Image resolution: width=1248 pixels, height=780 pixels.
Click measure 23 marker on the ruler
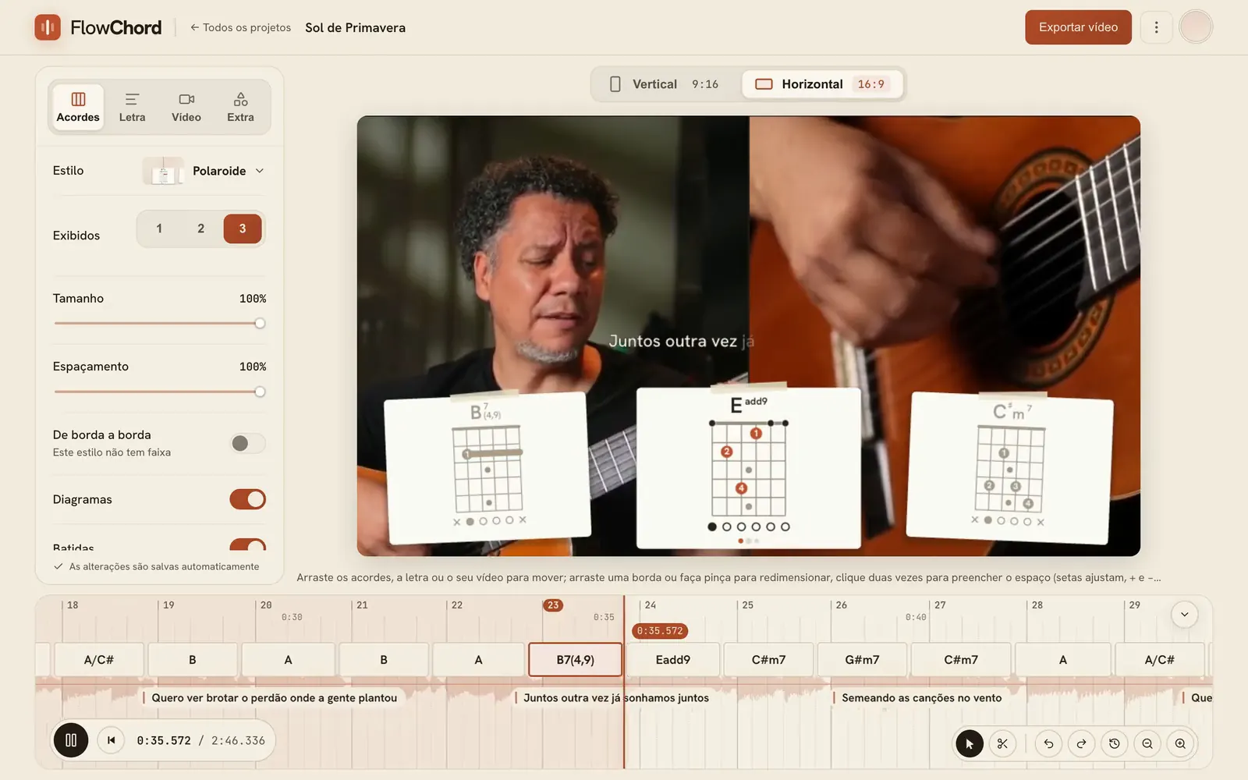click(553, 605)
